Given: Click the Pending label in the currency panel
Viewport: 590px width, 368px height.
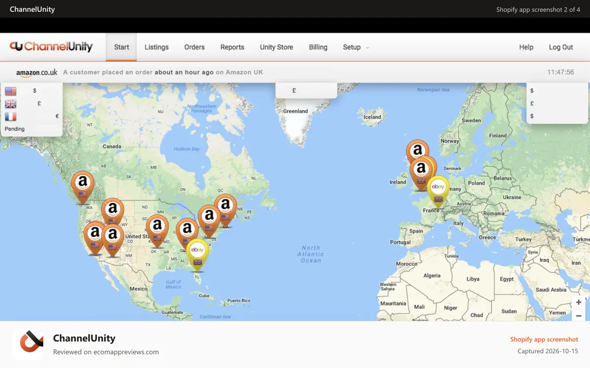Looking at the screenshot, I should [x=15, y=129].
